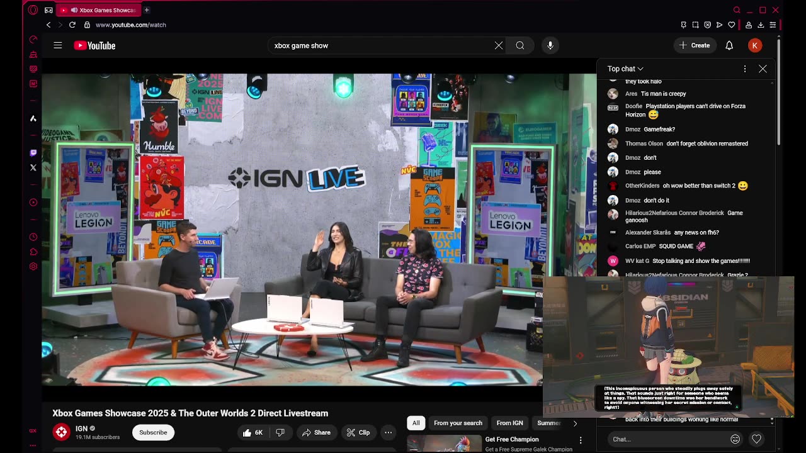Image resolution: width=806 pixels, height=453 pixels.
Task: Open live chat more options menu
Action: (745, 69)
